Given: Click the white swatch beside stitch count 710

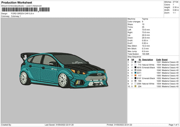Looking at the screenshot, I should click(136, 65).
